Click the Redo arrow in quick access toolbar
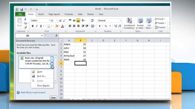 coord(31,9)
